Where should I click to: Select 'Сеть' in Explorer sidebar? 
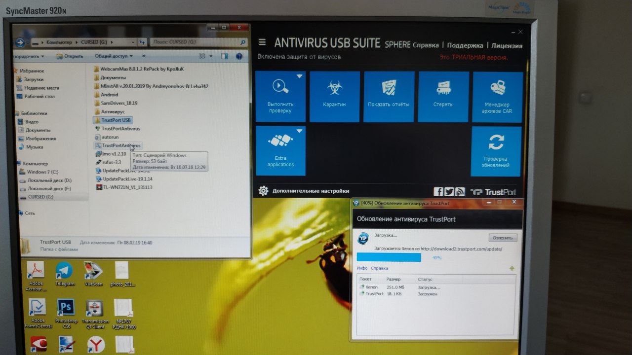point(27,213)
